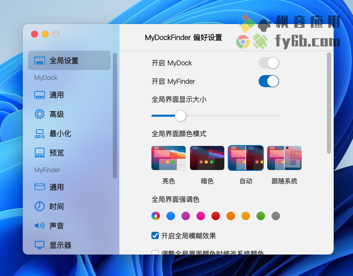Pick the pink accent color
This screenshot has height=276, width=353.
(x=201, y=216)
